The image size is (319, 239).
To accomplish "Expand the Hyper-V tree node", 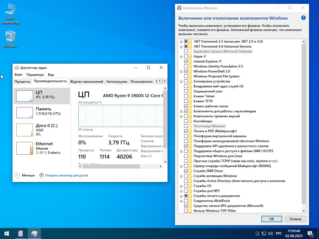I will [x=181, y=56].
